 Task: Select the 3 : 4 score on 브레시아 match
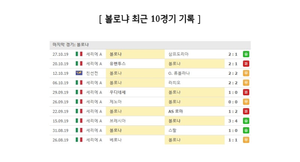point(233,121)
